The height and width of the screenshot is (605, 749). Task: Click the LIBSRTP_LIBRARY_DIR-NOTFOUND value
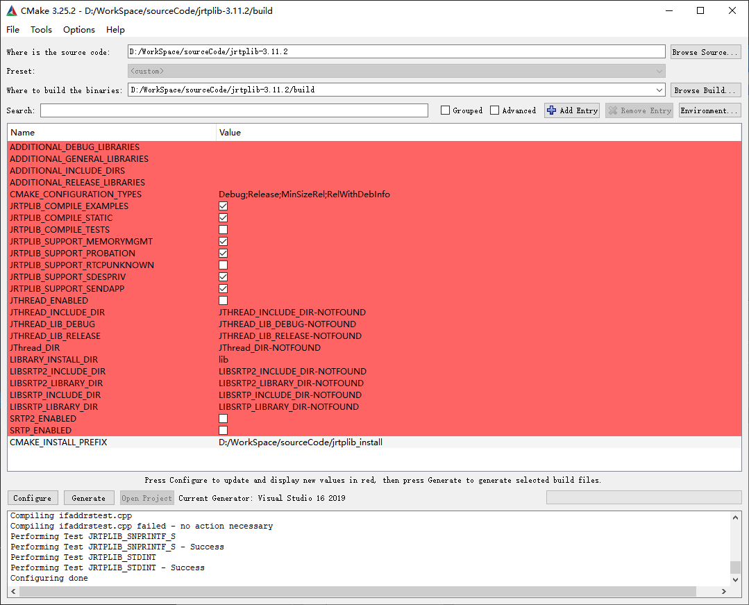coord(289,406)
